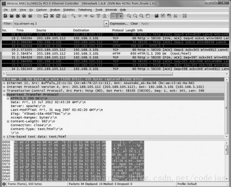
Task: Clear the display filter
Action: point(134,24)
